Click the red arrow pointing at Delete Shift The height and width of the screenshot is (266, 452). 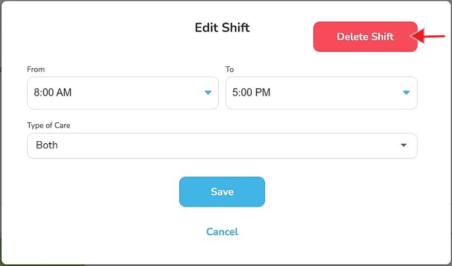click(431, 36)
